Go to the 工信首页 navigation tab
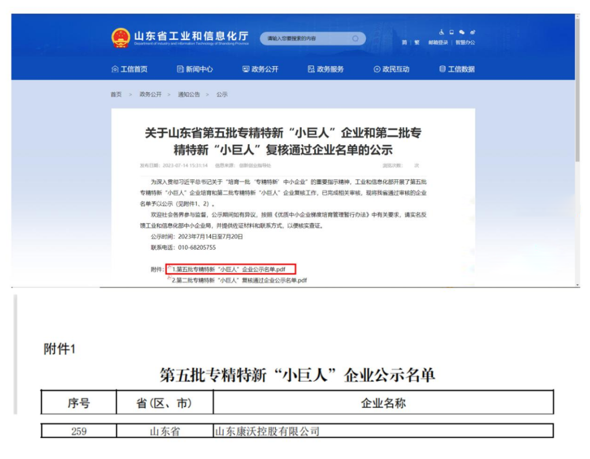Image resolution: width=590 pixels, height=459 pixels. point(129,69)
